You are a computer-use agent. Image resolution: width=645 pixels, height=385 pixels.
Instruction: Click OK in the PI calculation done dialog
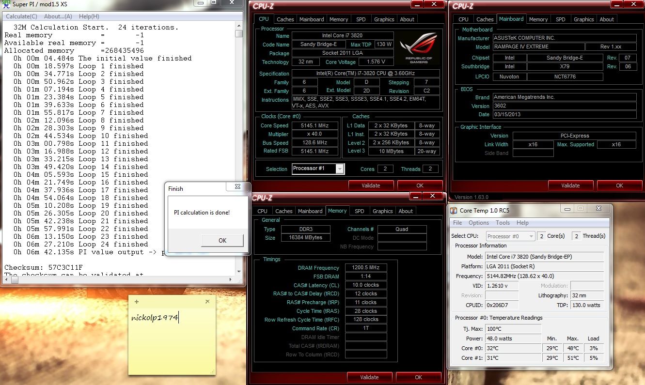pyautogui.click(x=222, y=240)
